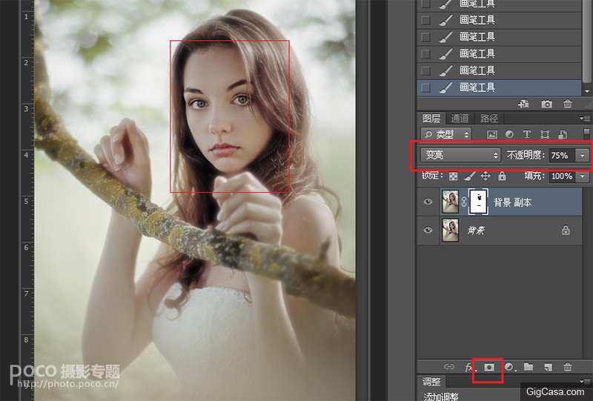Delete layer with Layers panel trash icon

[568, 367]
